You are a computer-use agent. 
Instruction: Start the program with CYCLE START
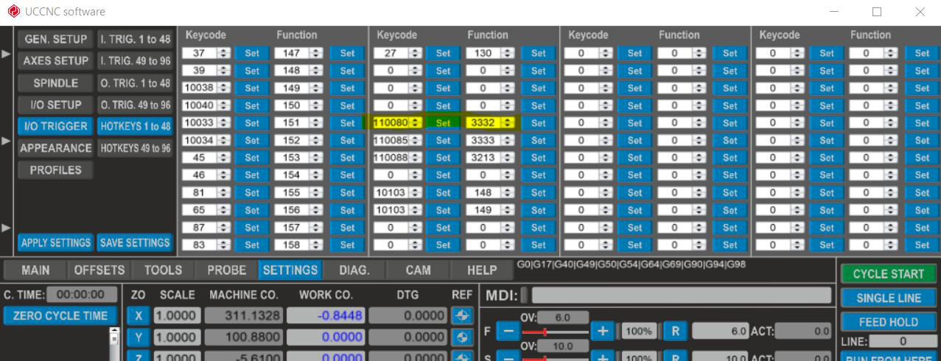click(x=889, y=273)
